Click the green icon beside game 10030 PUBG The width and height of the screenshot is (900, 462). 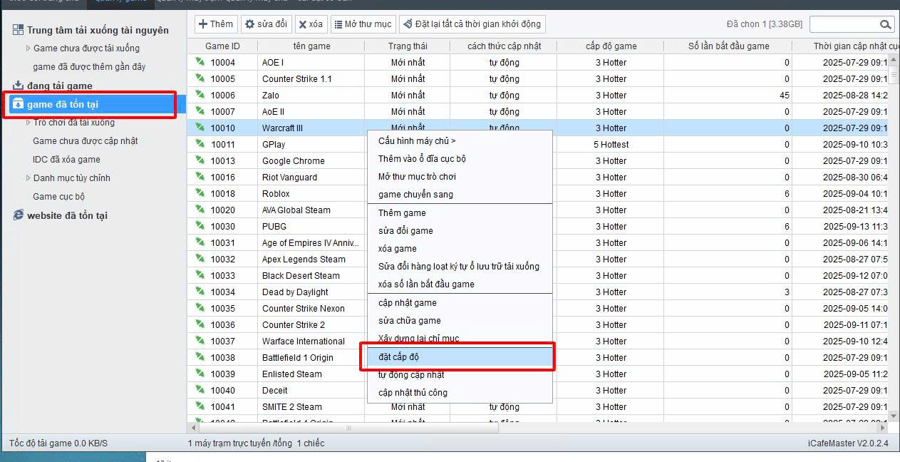pyautogui.click(x=200, y=226)
